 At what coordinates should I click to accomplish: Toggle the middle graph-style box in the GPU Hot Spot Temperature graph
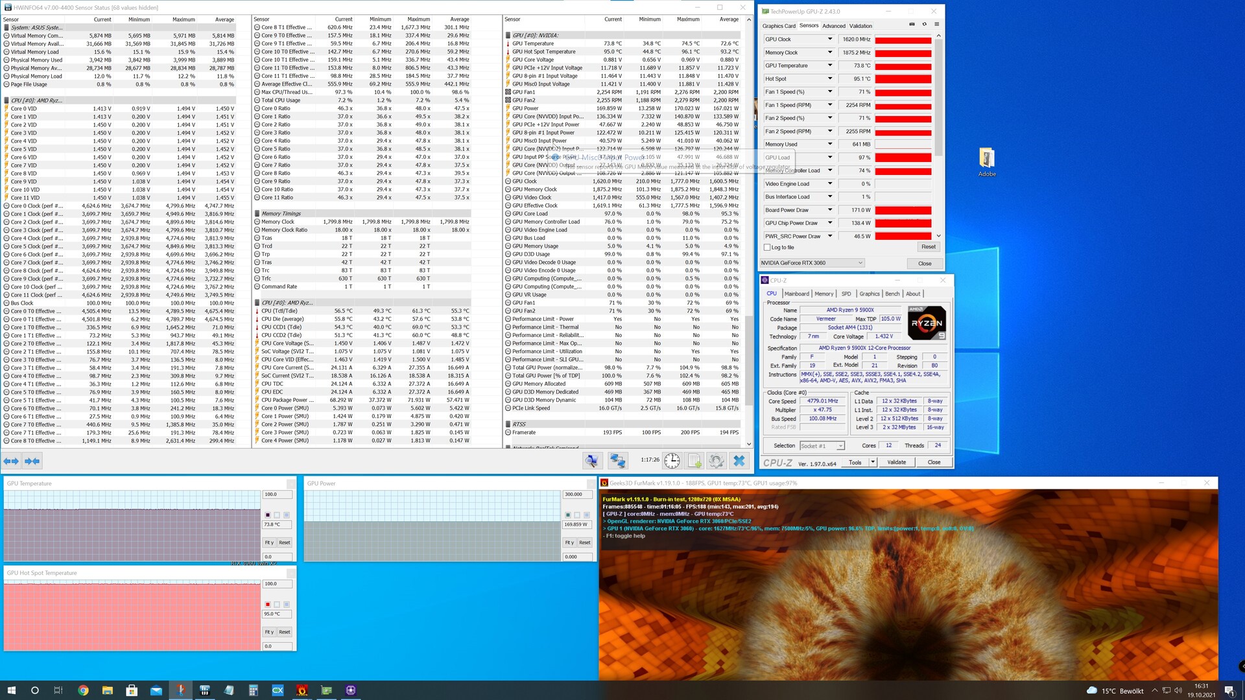[277, 605]
